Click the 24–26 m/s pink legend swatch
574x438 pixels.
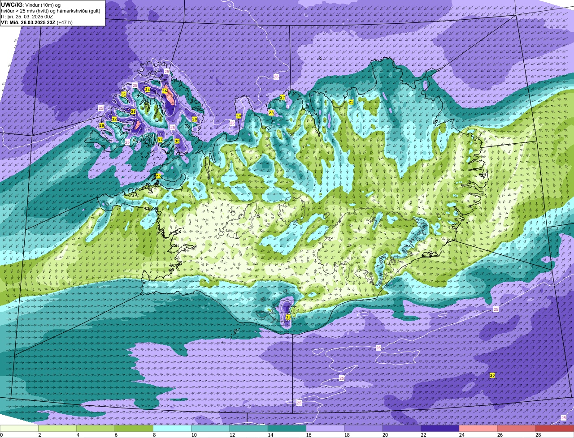click(478, 428)
